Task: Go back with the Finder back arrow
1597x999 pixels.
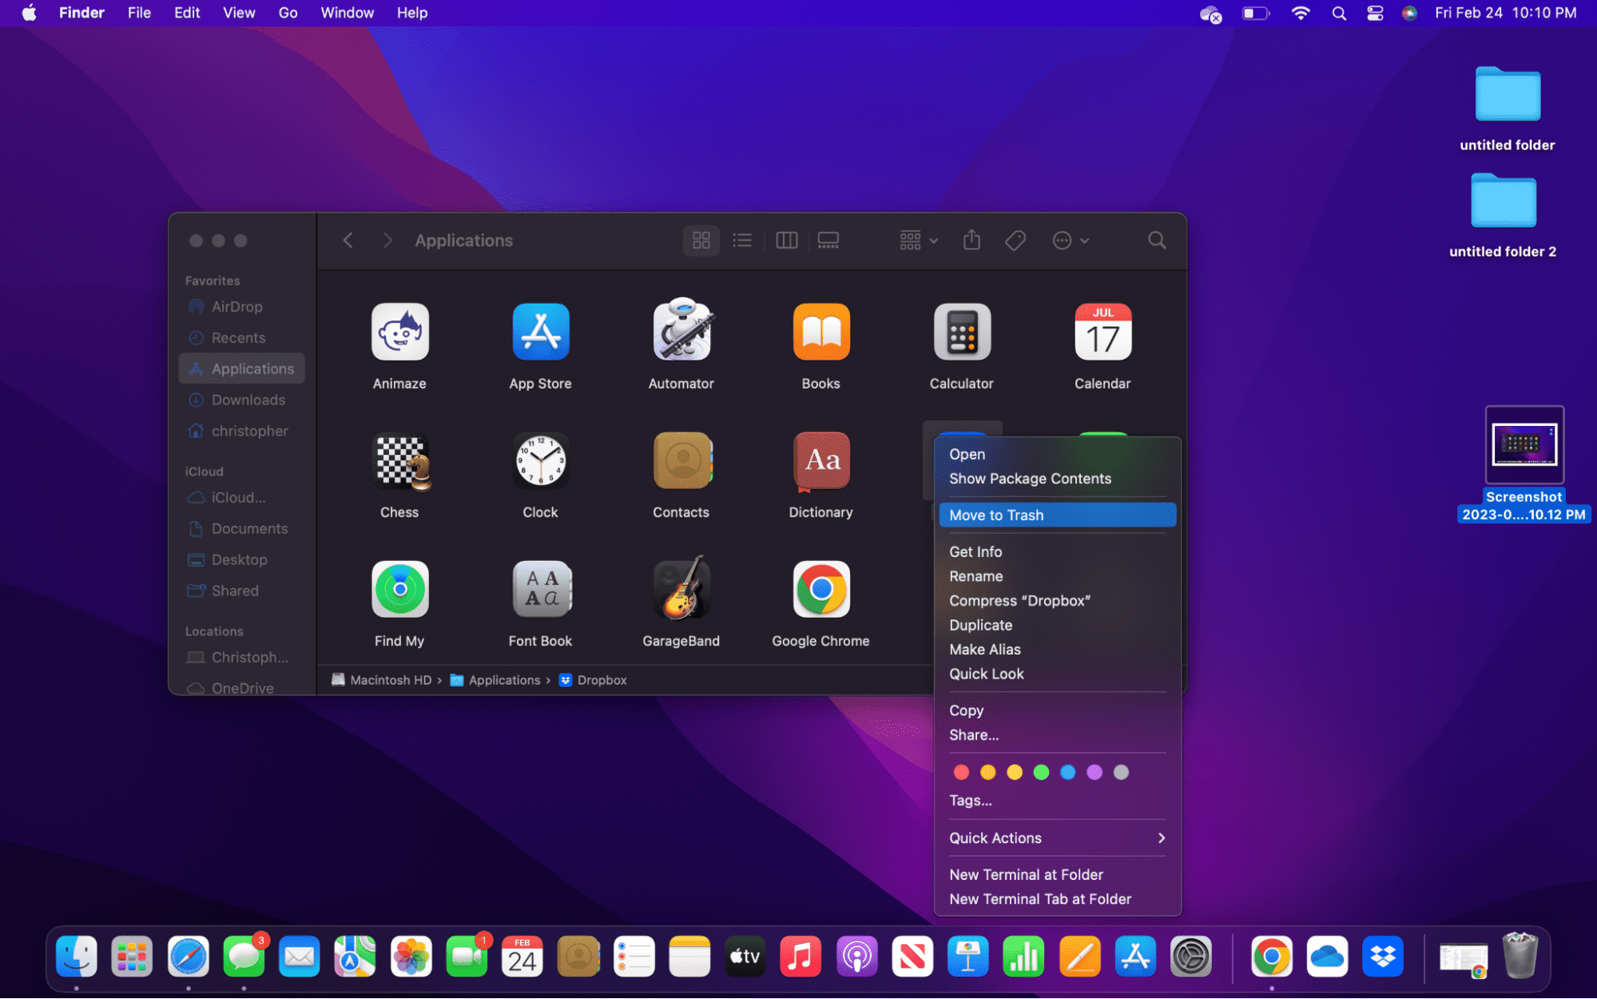Action: coord(348,240)
